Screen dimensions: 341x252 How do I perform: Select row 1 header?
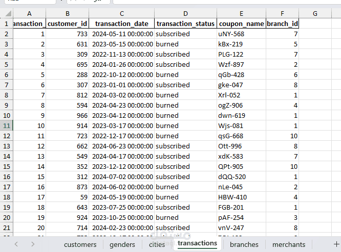[7, 23]
